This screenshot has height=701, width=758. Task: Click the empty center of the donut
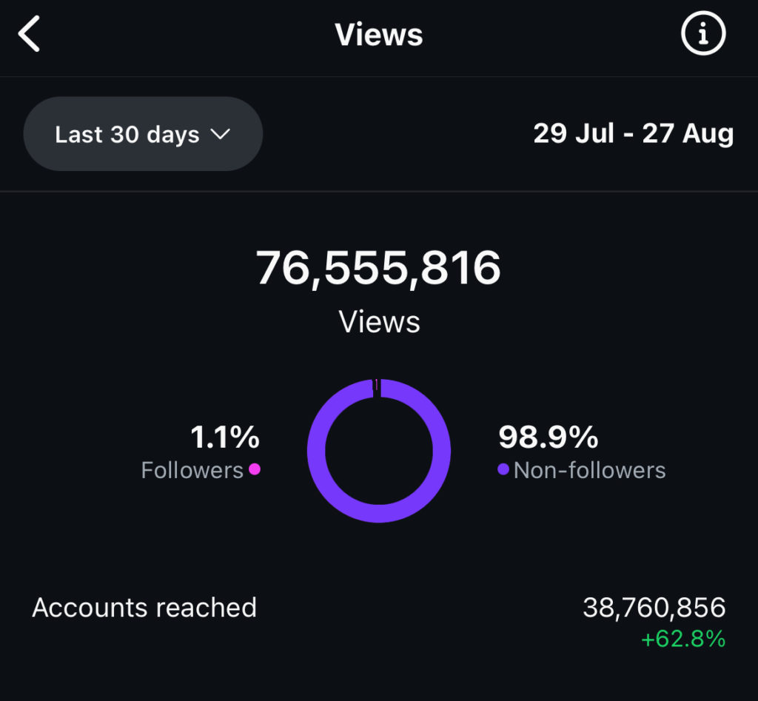click(379, 451)
